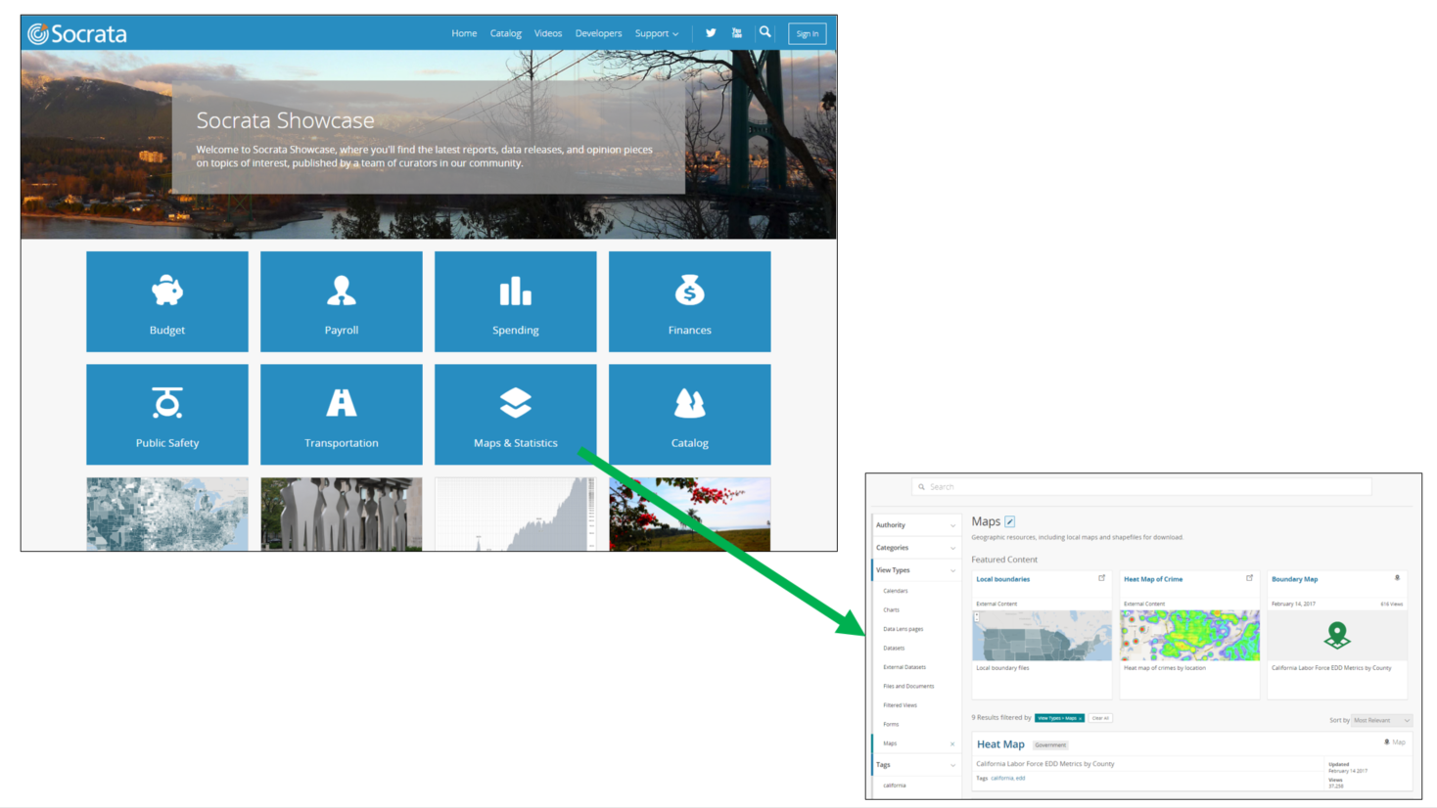Open the Catalog trees tile
This screenshot has height=808, width=1437.
(690, 415)
